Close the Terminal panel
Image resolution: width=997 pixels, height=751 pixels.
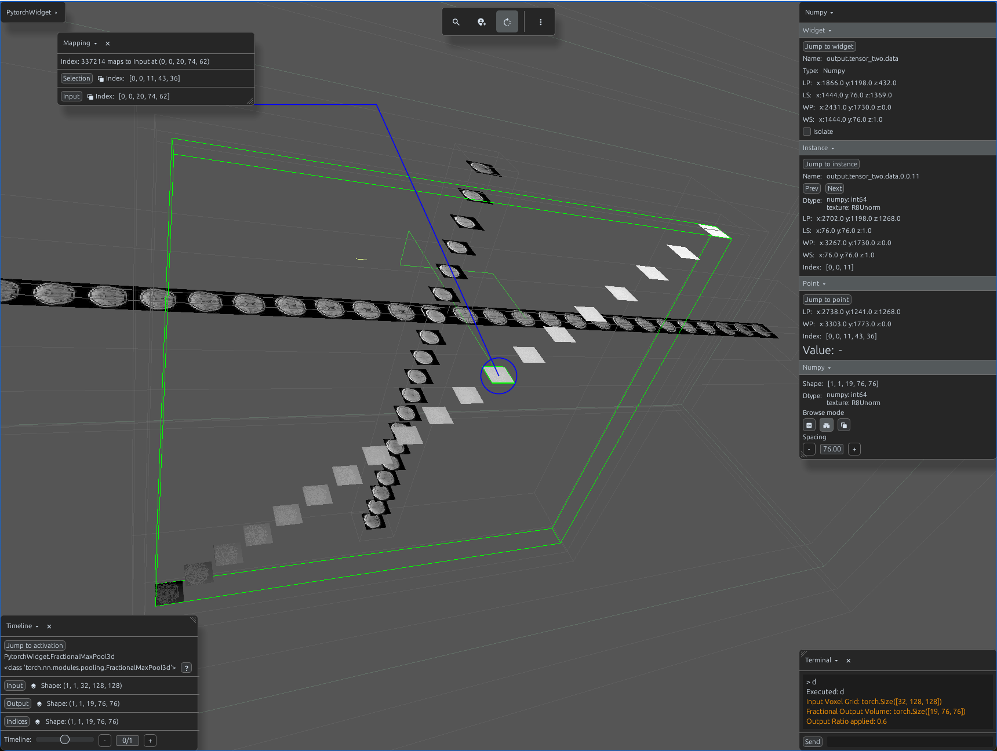[849, 661]
